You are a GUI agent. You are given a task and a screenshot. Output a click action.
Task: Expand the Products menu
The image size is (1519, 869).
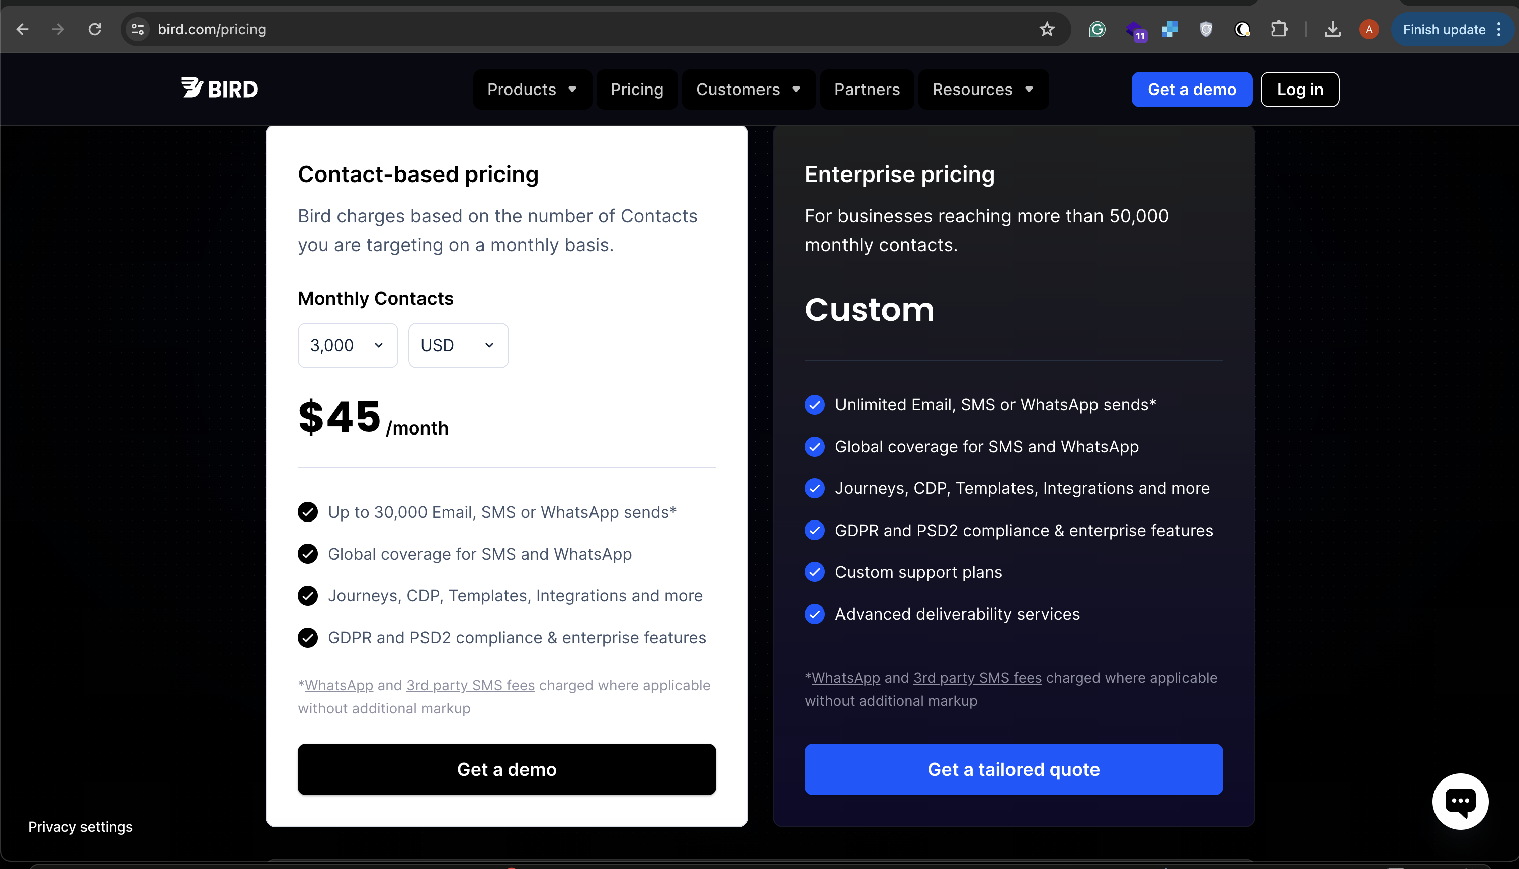(x=532, y=89)
